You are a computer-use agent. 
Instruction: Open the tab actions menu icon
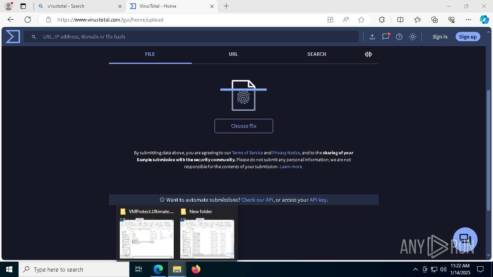point(23,6)
